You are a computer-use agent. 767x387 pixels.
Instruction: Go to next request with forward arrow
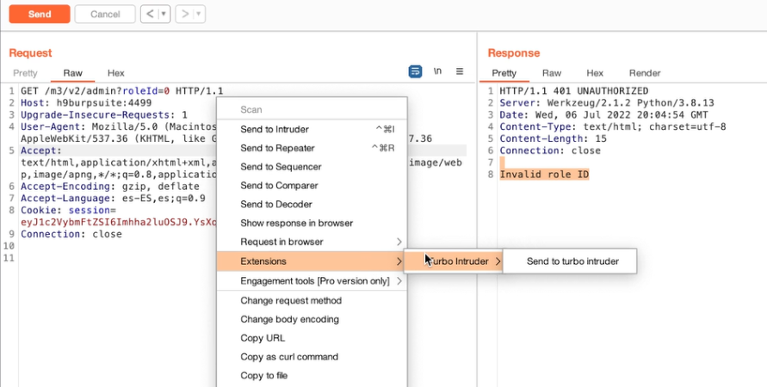tap(185, 14)
